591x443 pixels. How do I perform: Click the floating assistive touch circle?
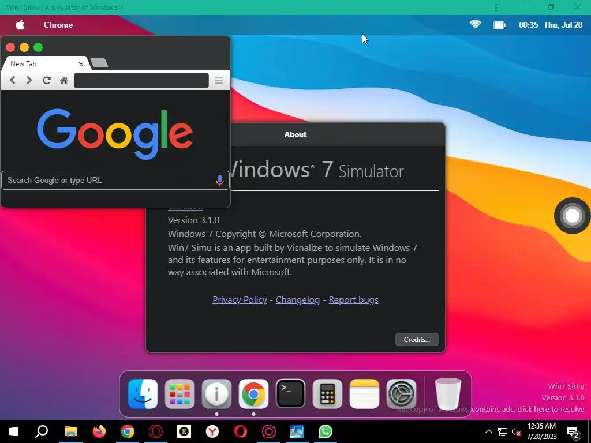click(572, 216)
